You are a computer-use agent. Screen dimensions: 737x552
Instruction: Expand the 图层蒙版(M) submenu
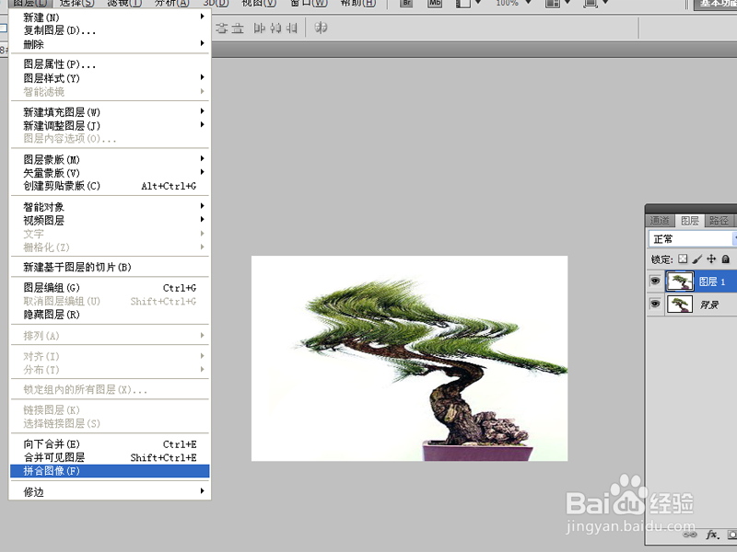click(110, 159)
